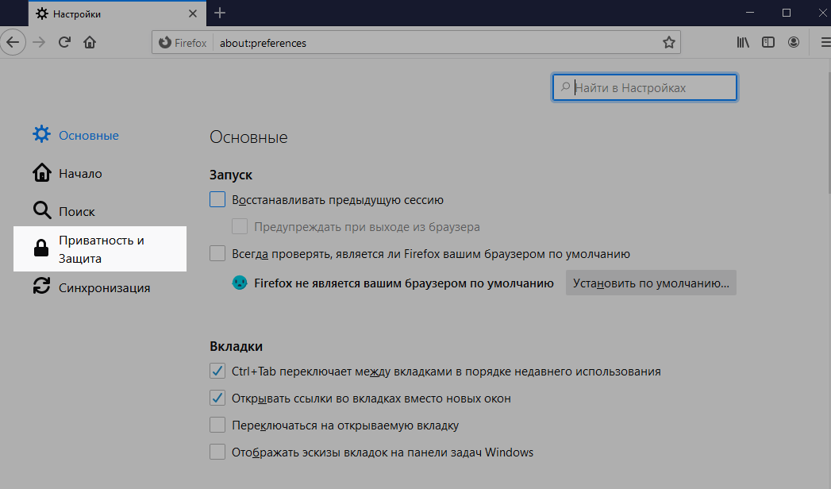Click the forward navigation arrow

pos(39,42)
